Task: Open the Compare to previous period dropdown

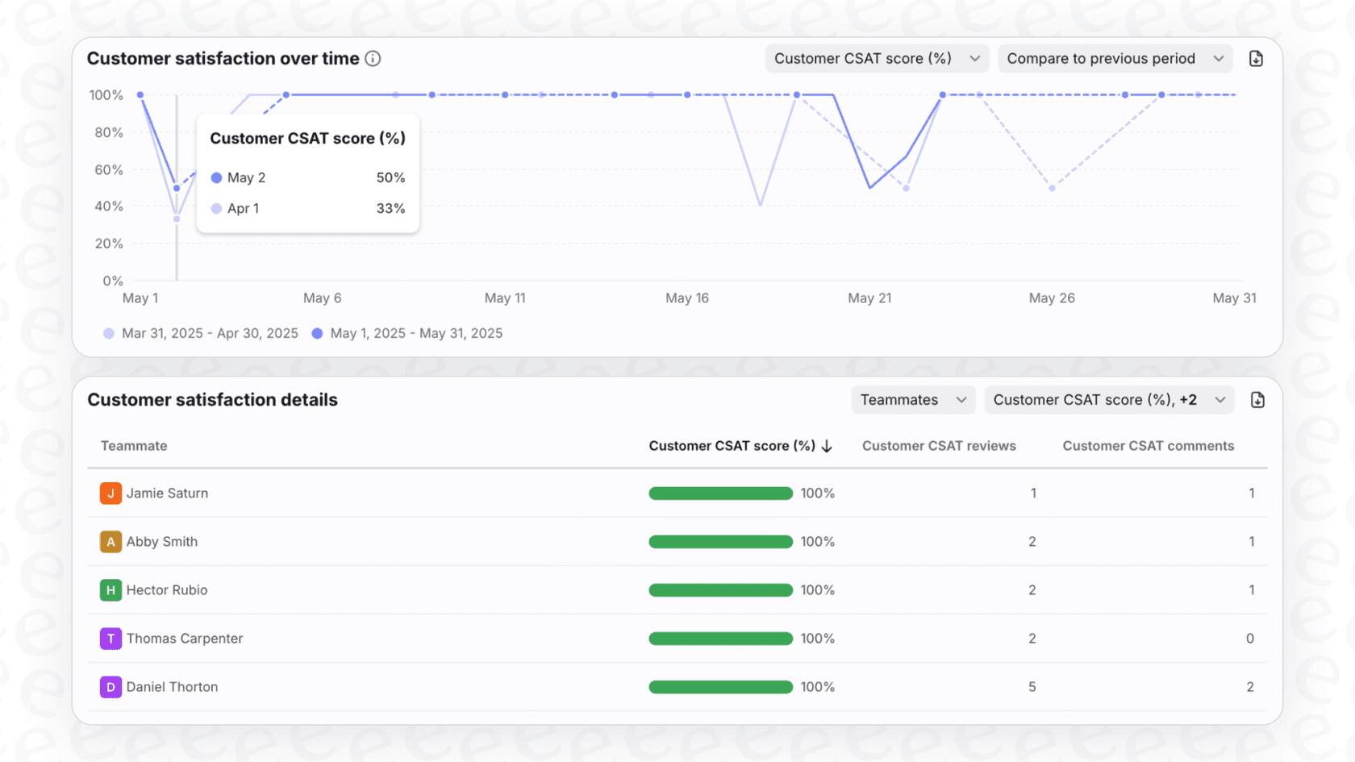Action: (1115, 58)
